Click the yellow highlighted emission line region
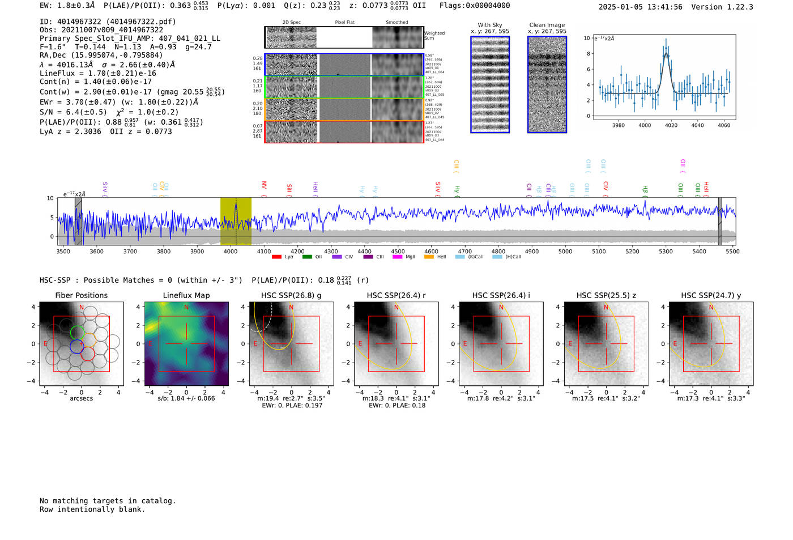The width and height of the screenshot is (793, 540). coord(236,221)
